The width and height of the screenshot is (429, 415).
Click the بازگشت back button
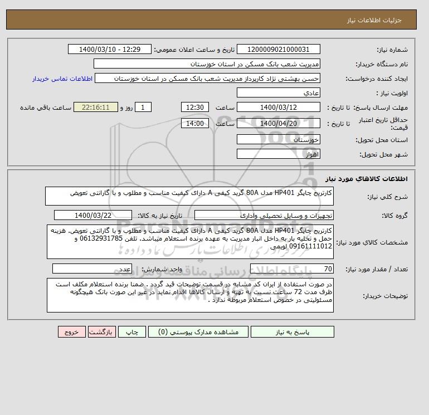(x=102, y=332)
